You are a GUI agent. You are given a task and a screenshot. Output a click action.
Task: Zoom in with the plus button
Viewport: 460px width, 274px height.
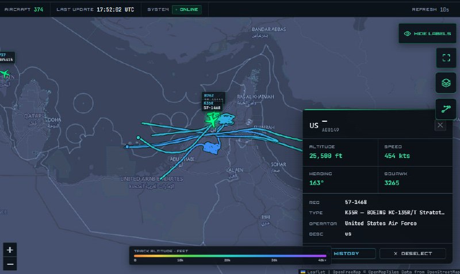point(10,250)
